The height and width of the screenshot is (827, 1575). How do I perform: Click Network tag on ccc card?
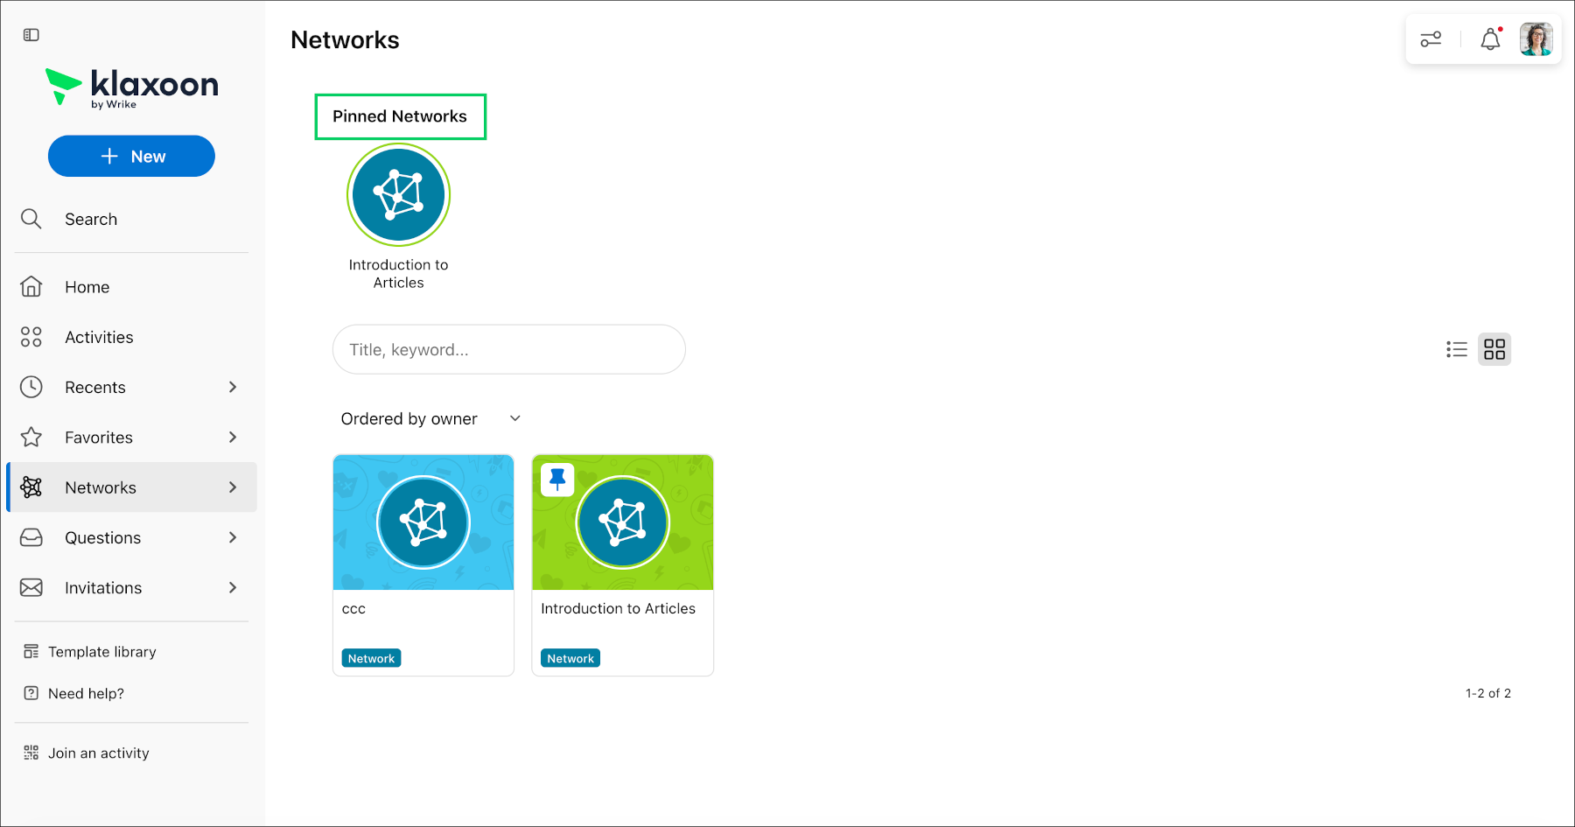(x=371, y=658)
